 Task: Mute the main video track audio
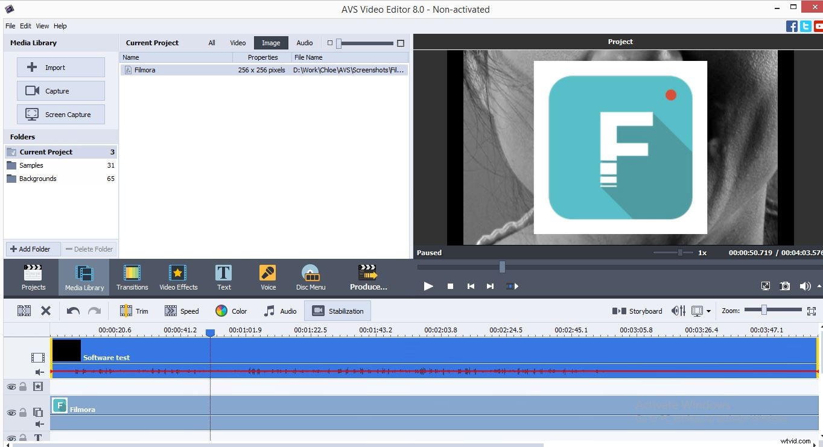(40, 372)
